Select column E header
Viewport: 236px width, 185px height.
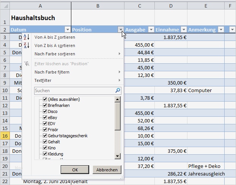point(206,6)
